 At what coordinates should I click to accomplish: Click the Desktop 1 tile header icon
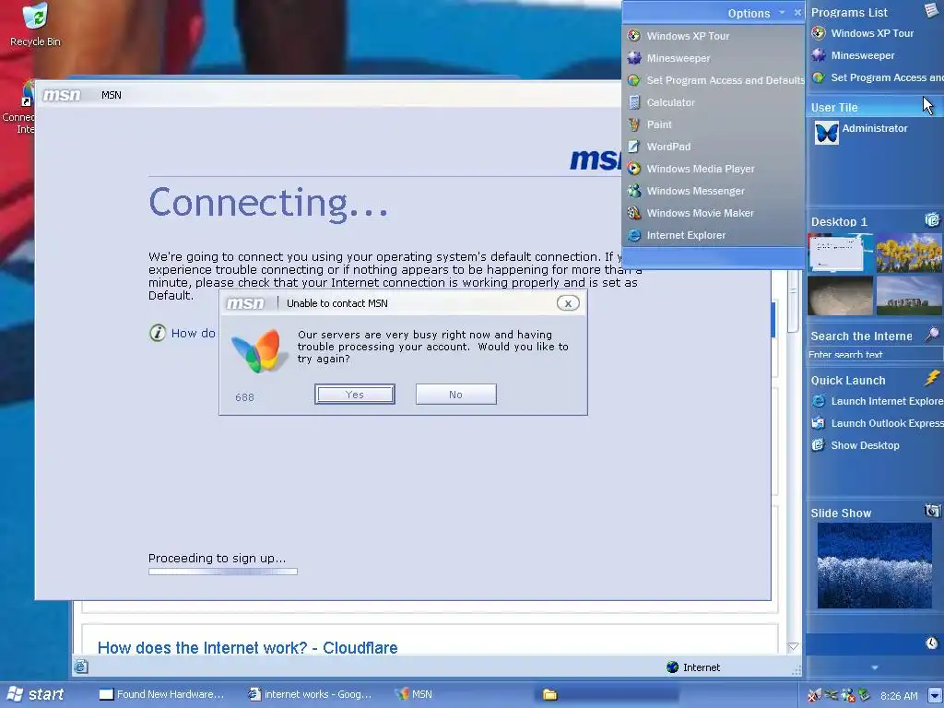(x=932, y=220)
